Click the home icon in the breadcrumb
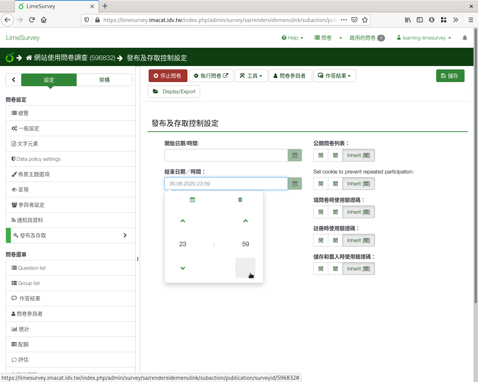 (x=29, y=58)
